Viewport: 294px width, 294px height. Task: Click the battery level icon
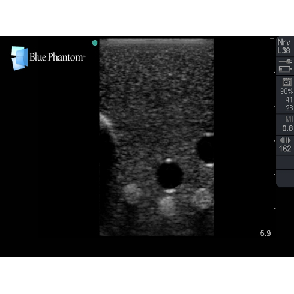285,69
